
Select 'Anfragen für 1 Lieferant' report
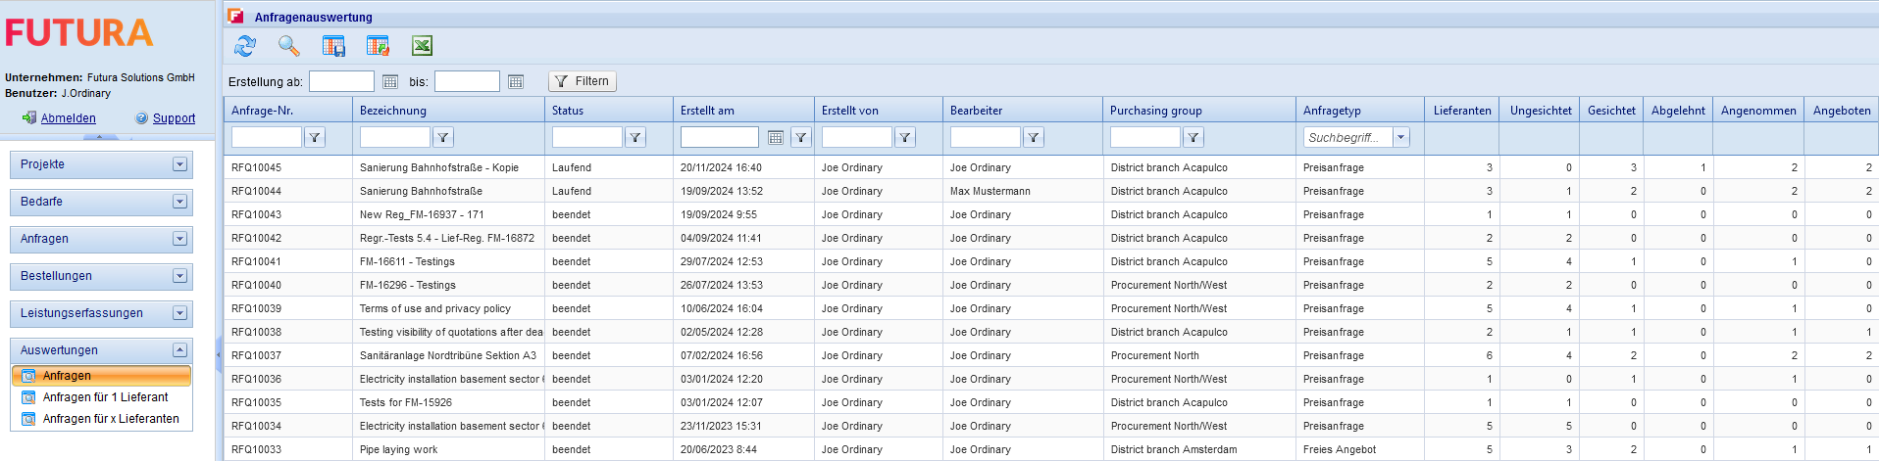coord(105,397)
